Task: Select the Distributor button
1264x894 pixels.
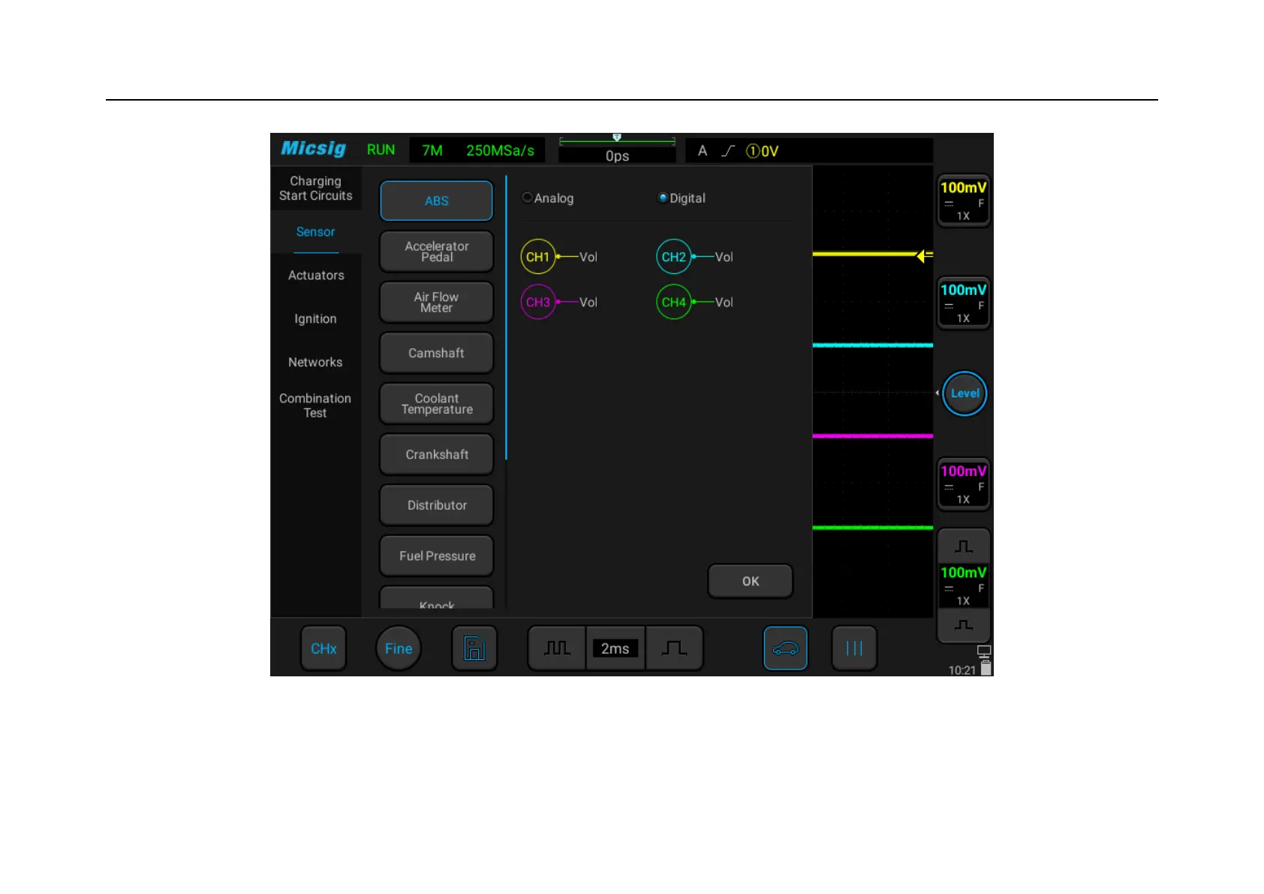Action: coord(436,505)
